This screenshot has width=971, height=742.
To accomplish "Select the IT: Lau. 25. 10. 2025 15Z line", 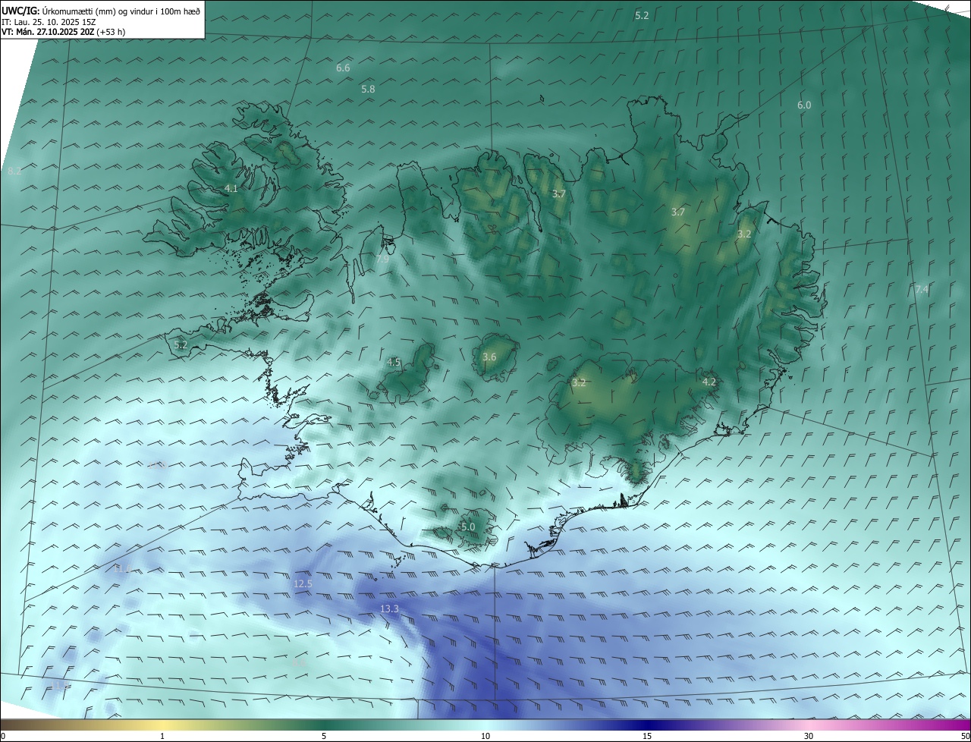I will click(x=49, y=22).
